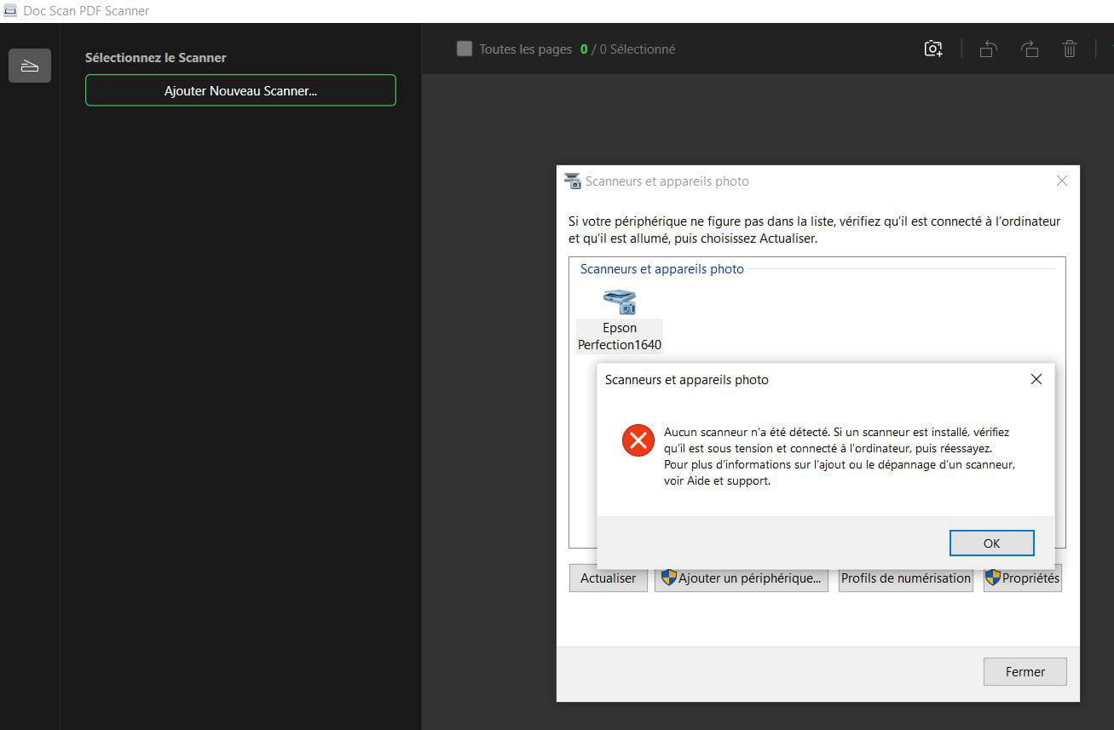Open Profils de numérisation

tap(906, 578)
